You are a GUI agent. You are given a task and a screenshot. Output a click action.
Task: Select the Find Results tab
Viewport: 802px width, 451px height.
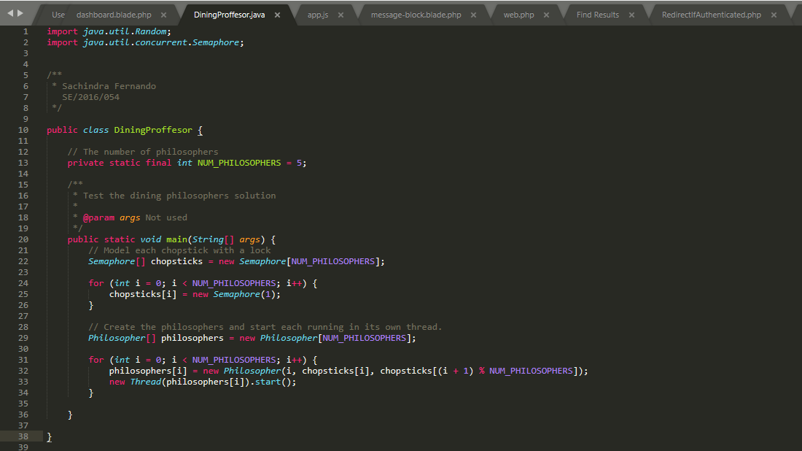(598, 12)
